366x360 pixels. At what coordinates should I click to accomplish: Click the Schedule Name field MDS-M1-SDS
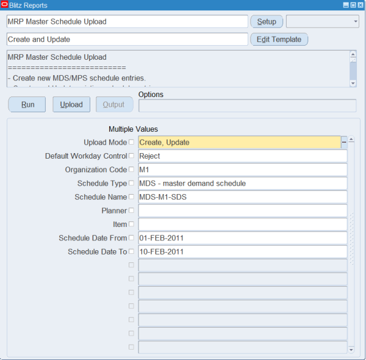point(243,197)
